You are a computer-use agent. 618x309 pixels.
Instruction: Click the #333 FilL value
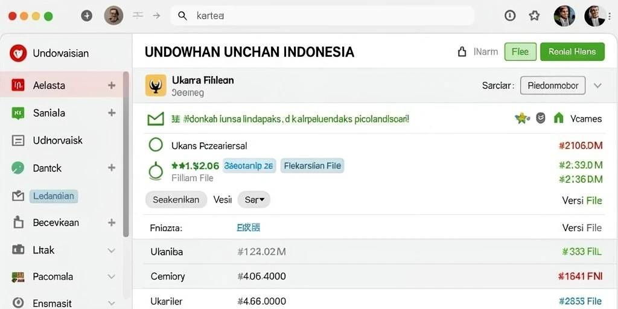(582, 252)
